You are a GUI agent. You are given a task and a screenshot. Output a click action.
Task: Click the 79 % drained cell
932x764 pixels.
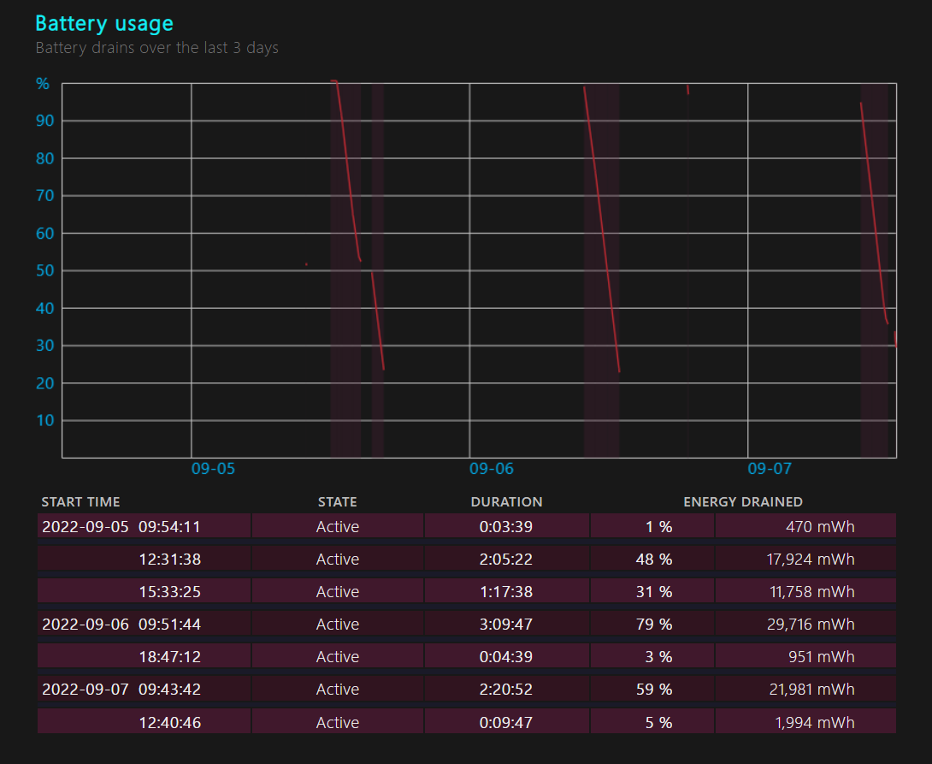(652, 624)
